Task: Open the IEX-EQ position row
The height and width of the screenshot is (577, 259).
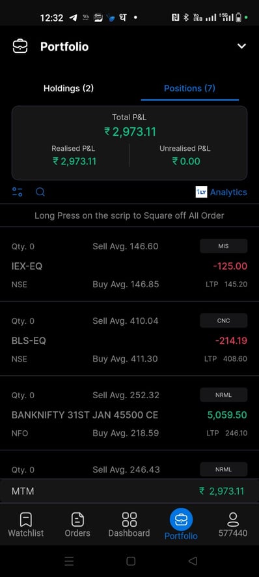Action: tap(129, 264)
